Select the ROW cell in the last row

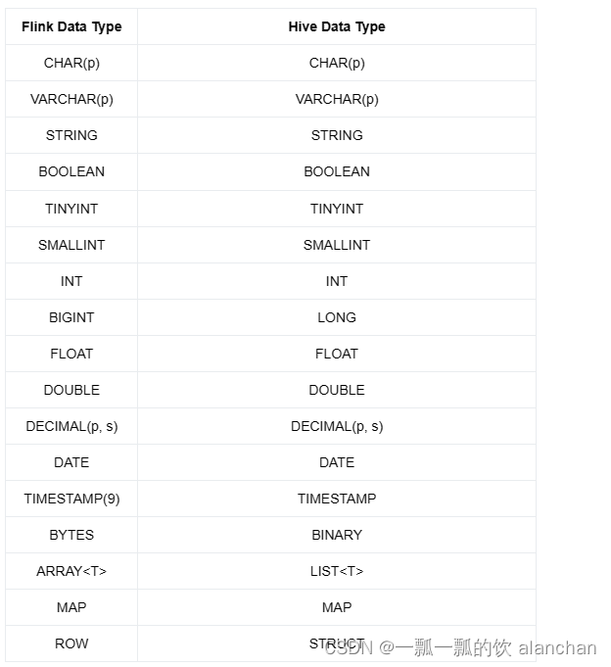coord(71,643)
